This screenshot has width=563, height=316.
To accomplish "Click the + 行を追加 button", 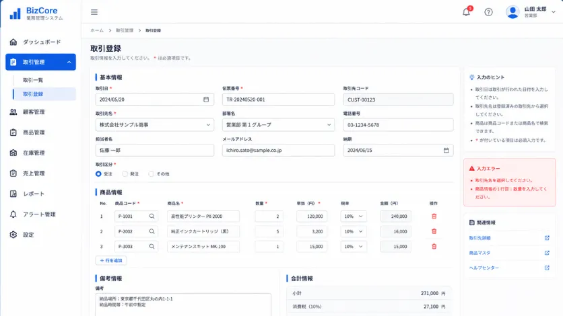I will (111, 260).
